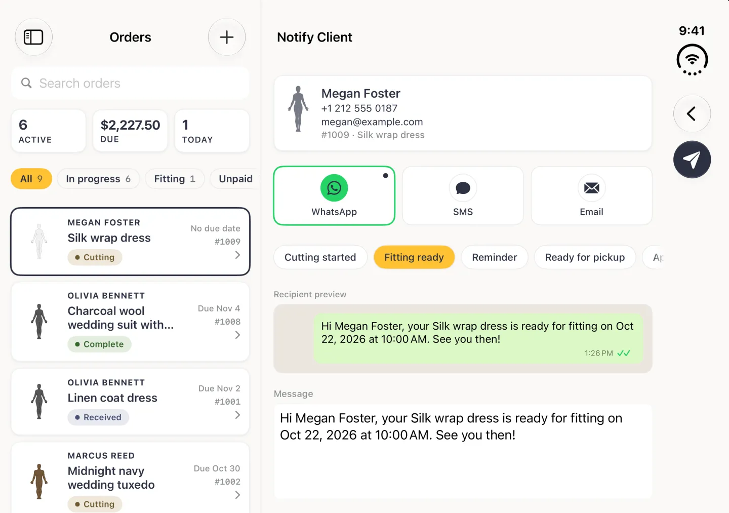Choose the Fitting ready template

click(414, 257)
